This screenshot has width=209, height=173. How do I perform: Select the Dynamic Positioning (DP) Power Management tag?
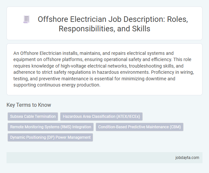pyautogui.click(x=50, y=137)
